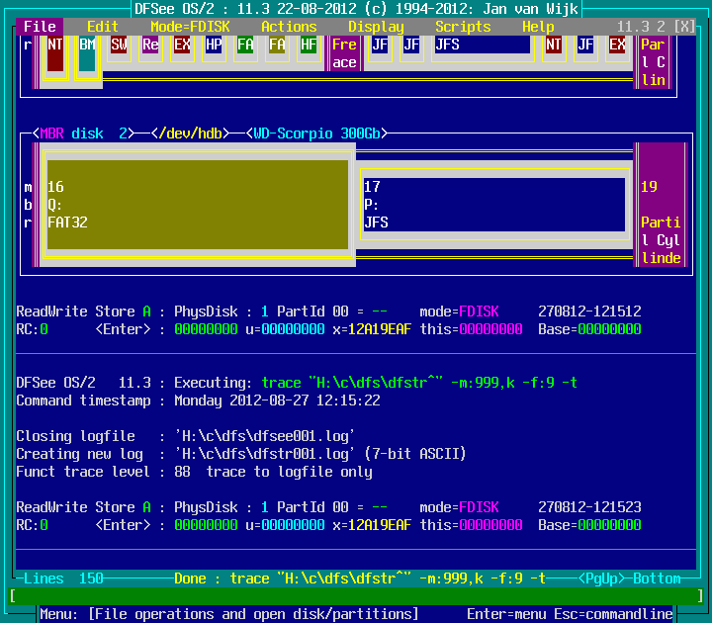This screenshot has width=712, height=623.
Task: Open the Mode=FDISK menu
Action: [190, 27]
